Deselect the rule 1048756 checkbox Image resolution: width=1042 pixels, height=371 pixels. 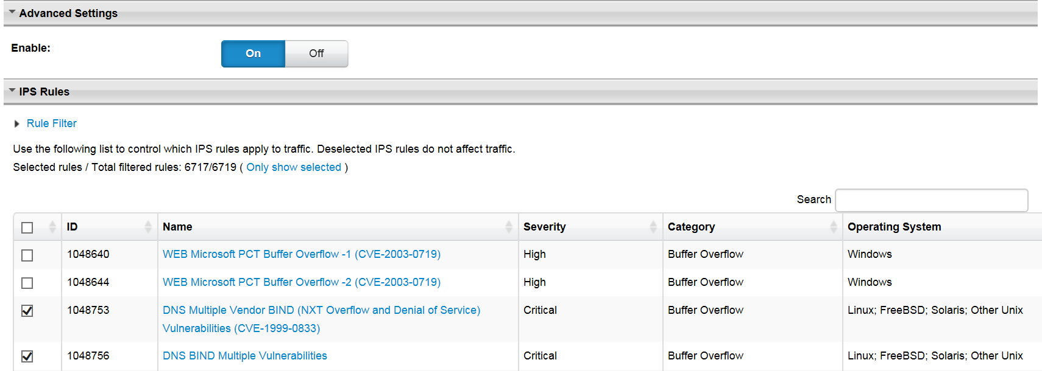(27, 356)
